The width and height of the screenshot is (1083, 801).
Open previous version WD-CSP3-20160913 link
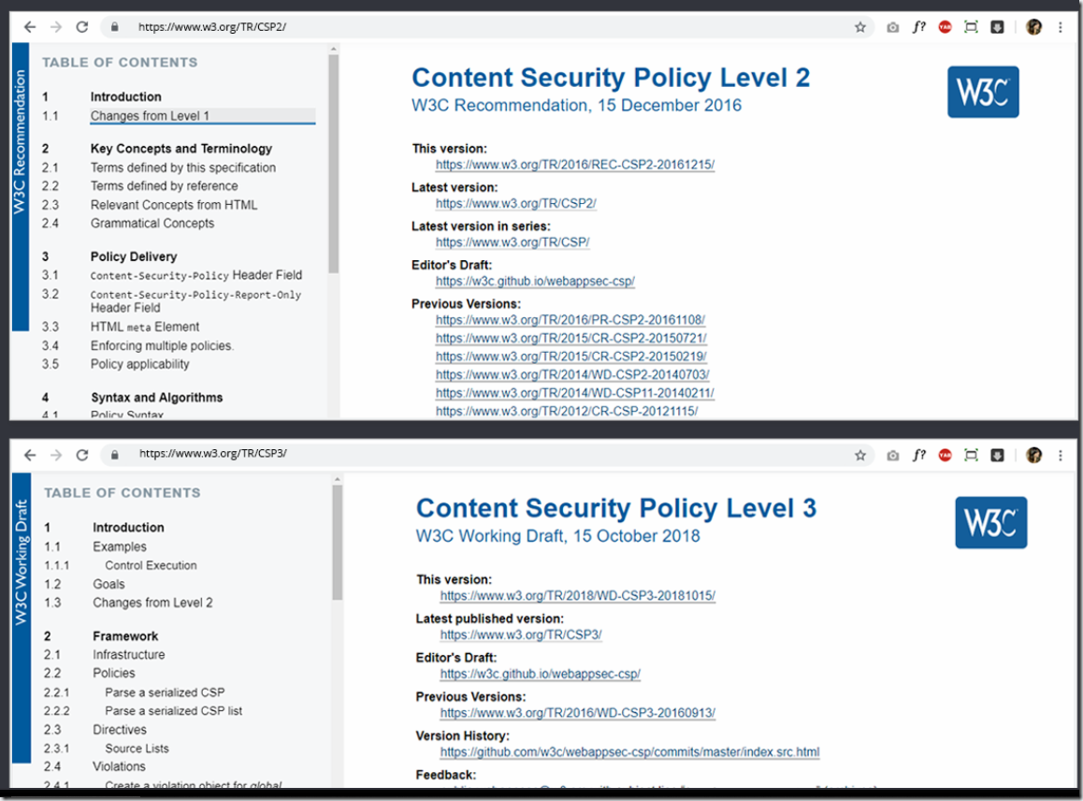577,712
